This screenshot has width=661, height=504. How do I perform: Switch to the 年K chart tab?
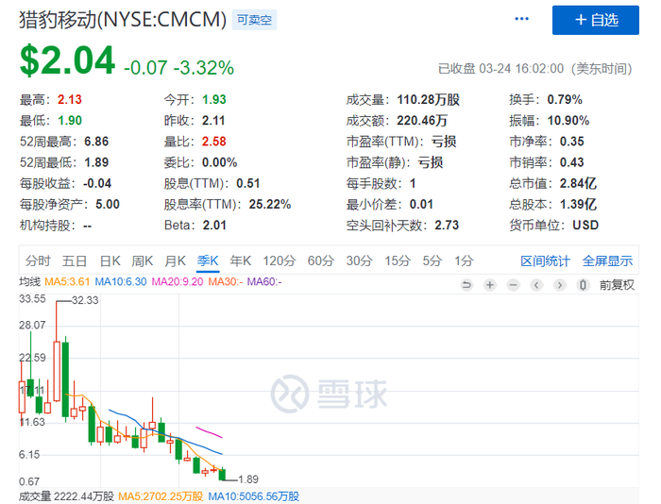pos(241,260)
